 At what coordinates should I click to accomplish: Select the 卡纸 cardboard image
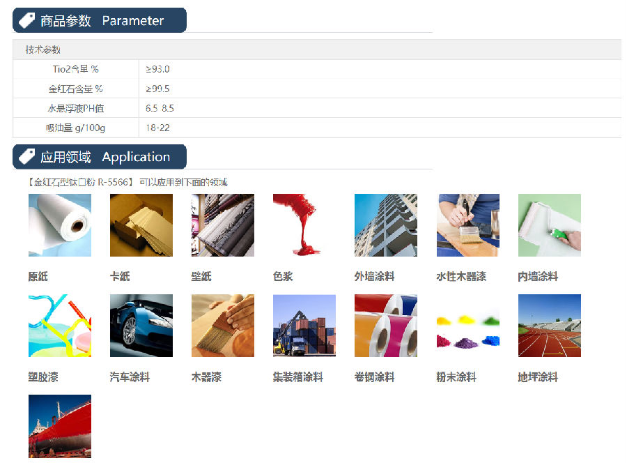(x=141, y=225)
